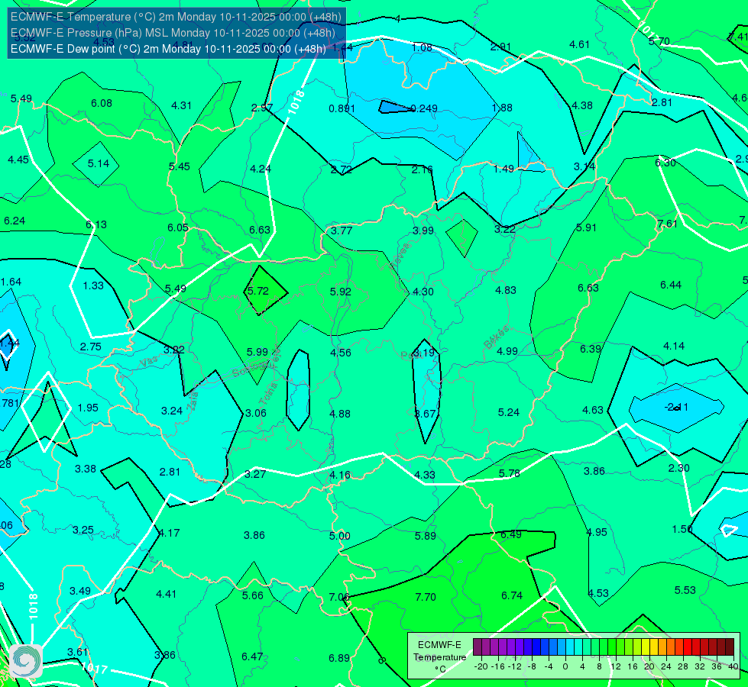The height and width of the screenshot is (687, 748).
Task: Click the map value 4.33
Action: 425,476
